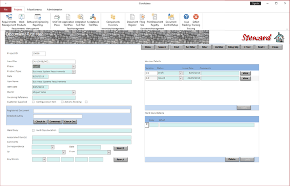Click the Project ID field
Viewport: 290px width, 186px height.
pyautogui.click(x=39, y=54)
